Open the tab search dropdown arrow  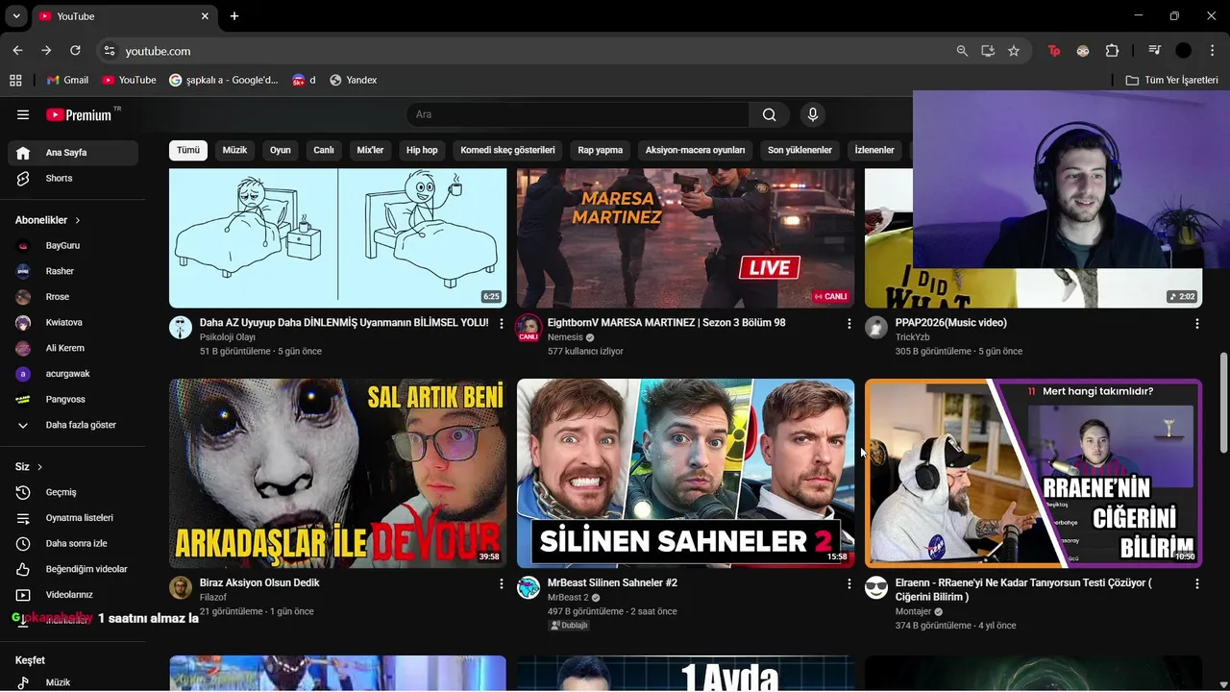point(15,16)
